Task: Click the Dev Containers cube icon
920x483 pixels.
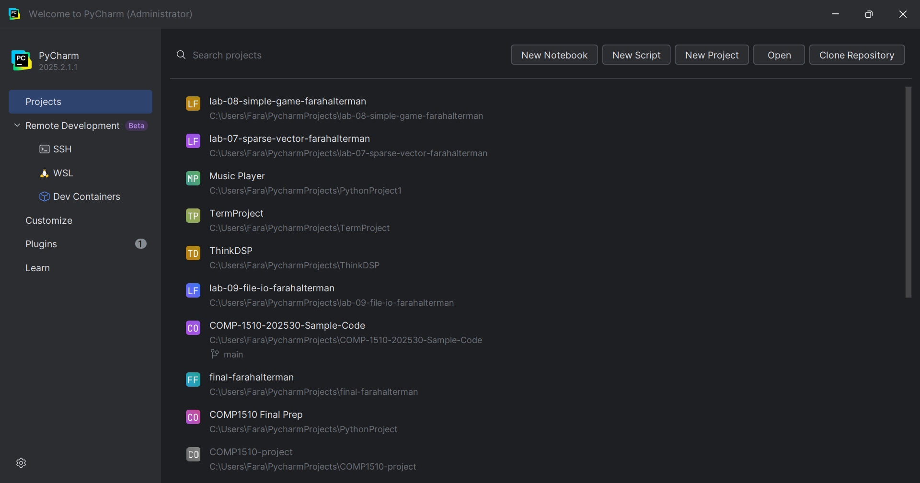Action: click(44, 196)
